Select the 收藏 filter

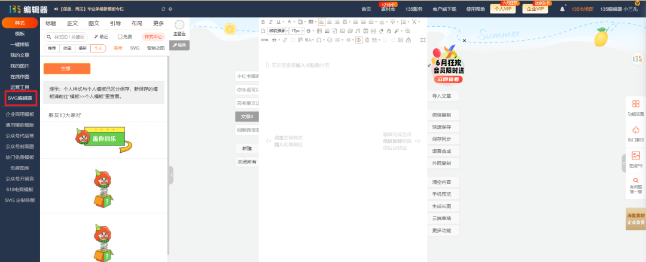coord(67,48)
